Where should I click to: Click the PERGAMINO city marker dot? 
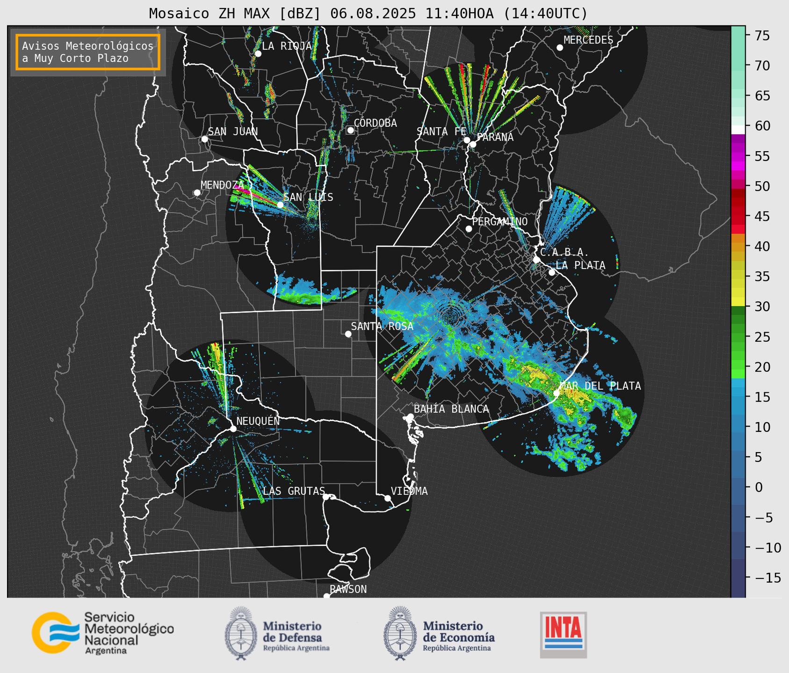(469, 229)
